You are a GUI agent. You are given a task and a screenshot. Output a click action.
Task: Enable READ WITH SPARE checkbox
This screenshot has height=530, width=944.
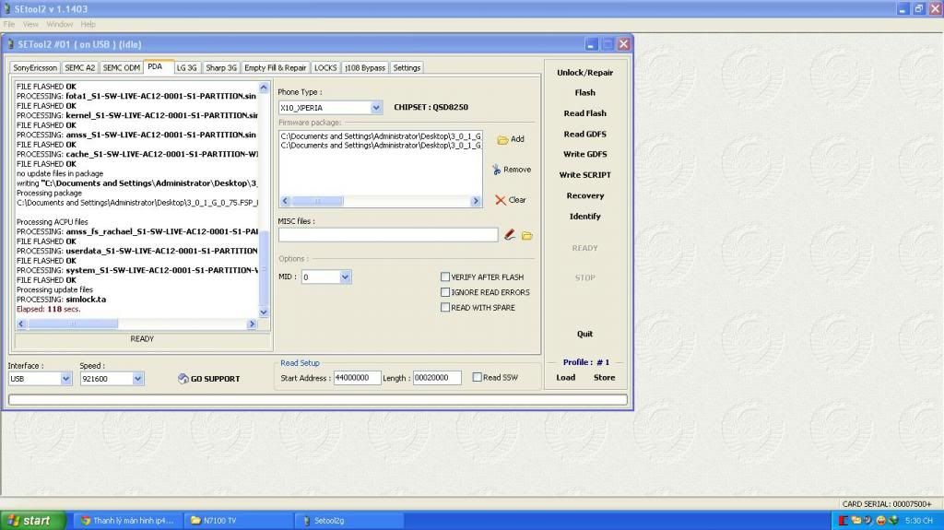tap(445, 307)
